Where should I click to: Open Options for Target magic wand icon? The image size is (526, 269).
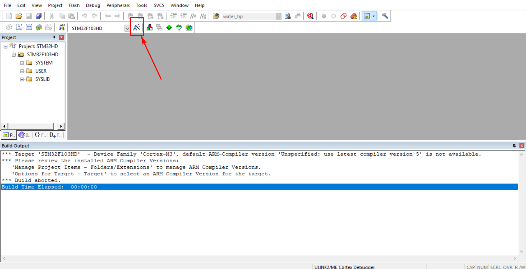(x=136, y=27)
